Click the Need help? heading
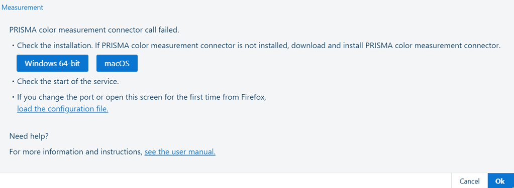The image size is (514, 188). 29,136
